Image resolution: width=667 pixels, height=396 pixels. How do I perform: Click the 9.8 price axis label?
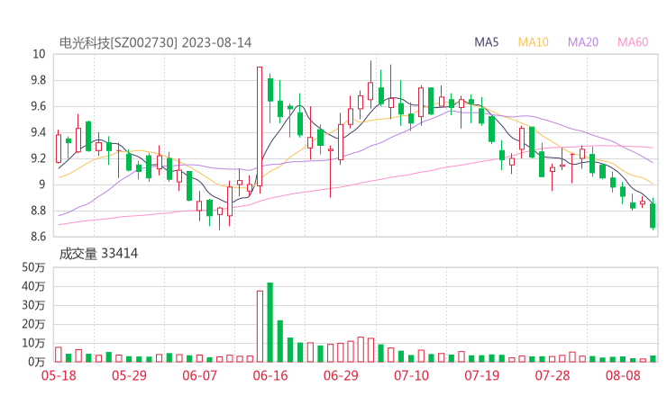coord(38,80)
